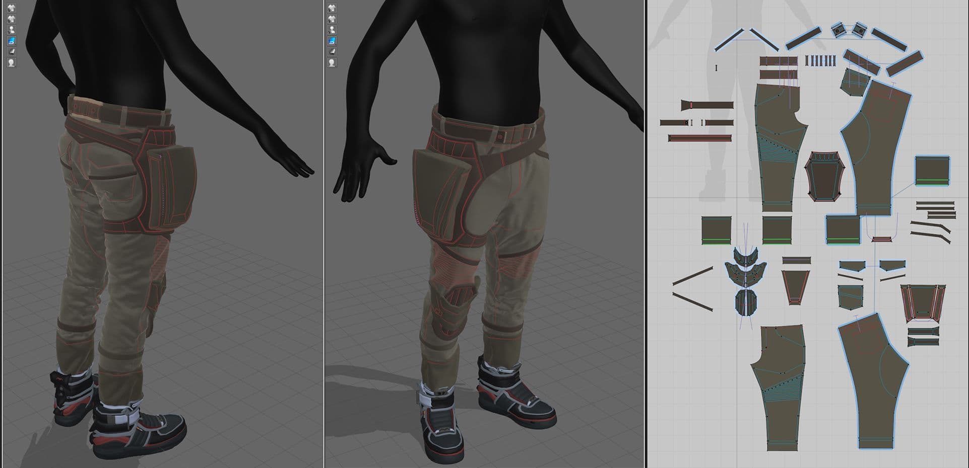Select the hexagonal pouch pattern in 2D window

coord(824,177)
